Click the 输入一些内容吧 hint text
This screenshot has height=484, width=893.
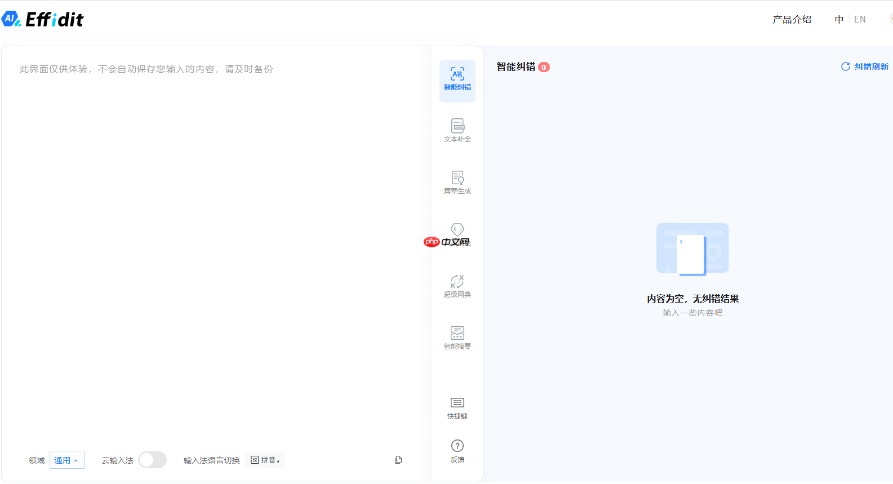pos(692,313)
